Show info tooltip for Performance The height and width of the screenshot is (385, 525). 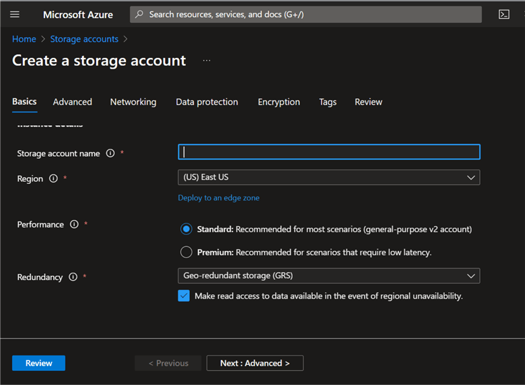[74, 225]
